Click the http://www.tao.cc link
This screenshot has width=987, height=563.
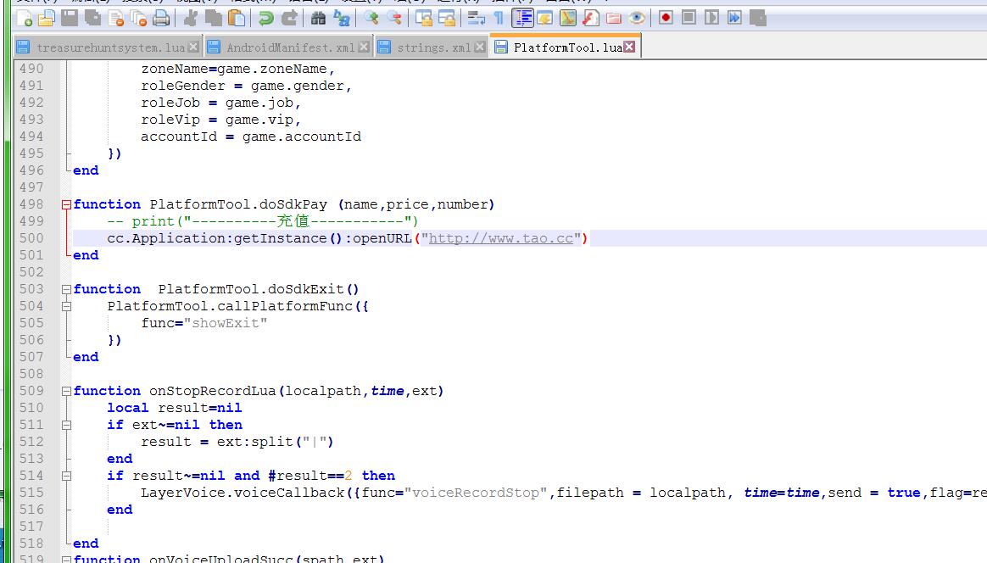point(500,238)
